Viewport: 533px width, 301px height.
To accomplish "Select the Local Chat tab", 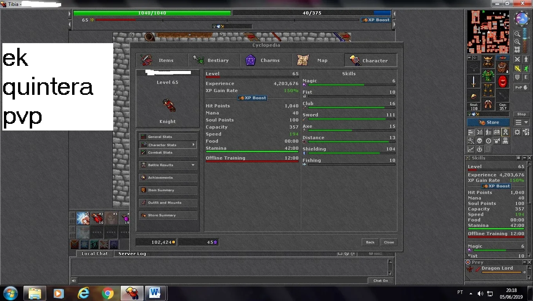I will pyautogui.click(x=94, y=254).
